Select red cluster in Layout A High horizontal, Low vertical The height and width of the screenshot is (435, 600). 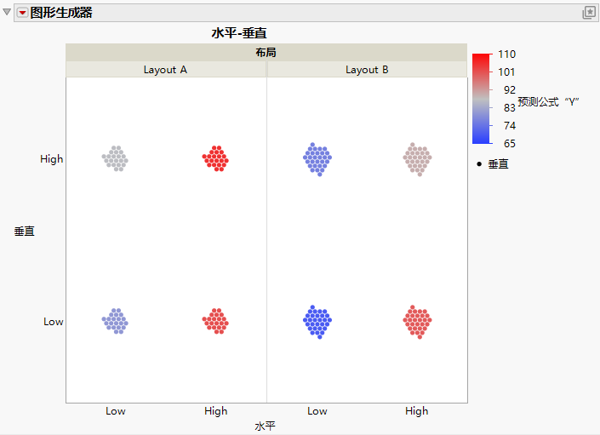[x=215, y=321]
